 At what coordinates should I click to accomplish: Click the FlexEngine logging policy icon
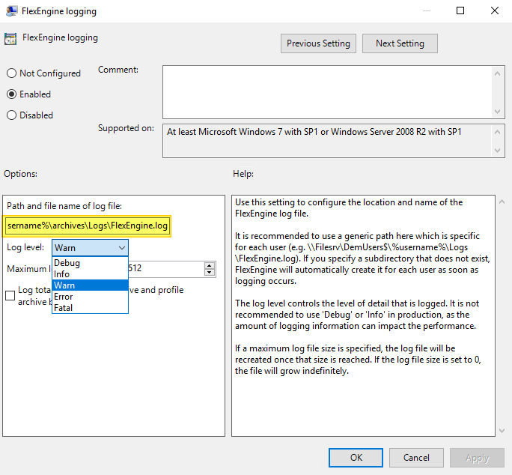[11, 39]
